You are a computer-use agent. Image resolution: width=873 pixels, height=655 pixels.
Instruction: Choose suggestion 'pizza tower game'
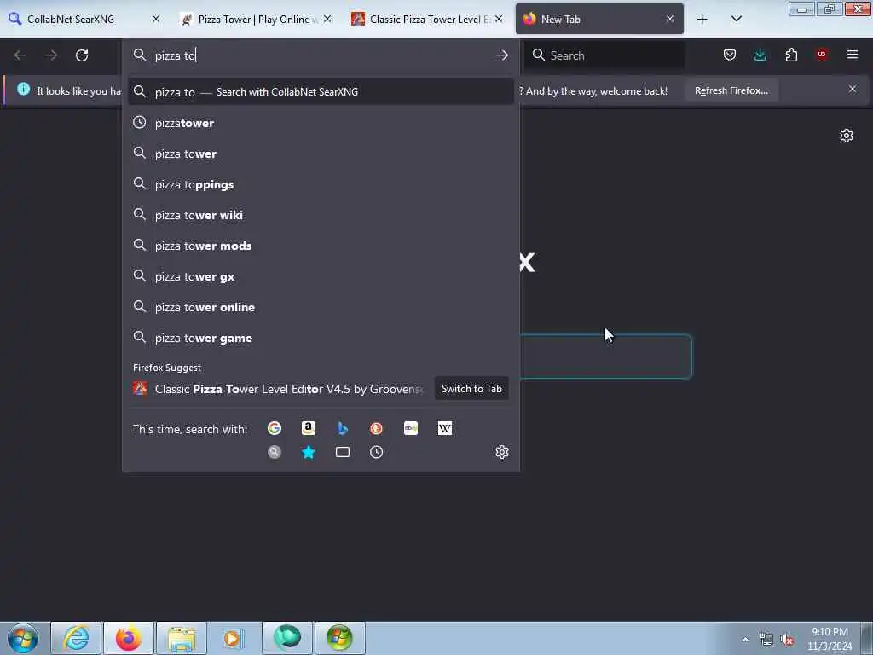coord(321,338)
